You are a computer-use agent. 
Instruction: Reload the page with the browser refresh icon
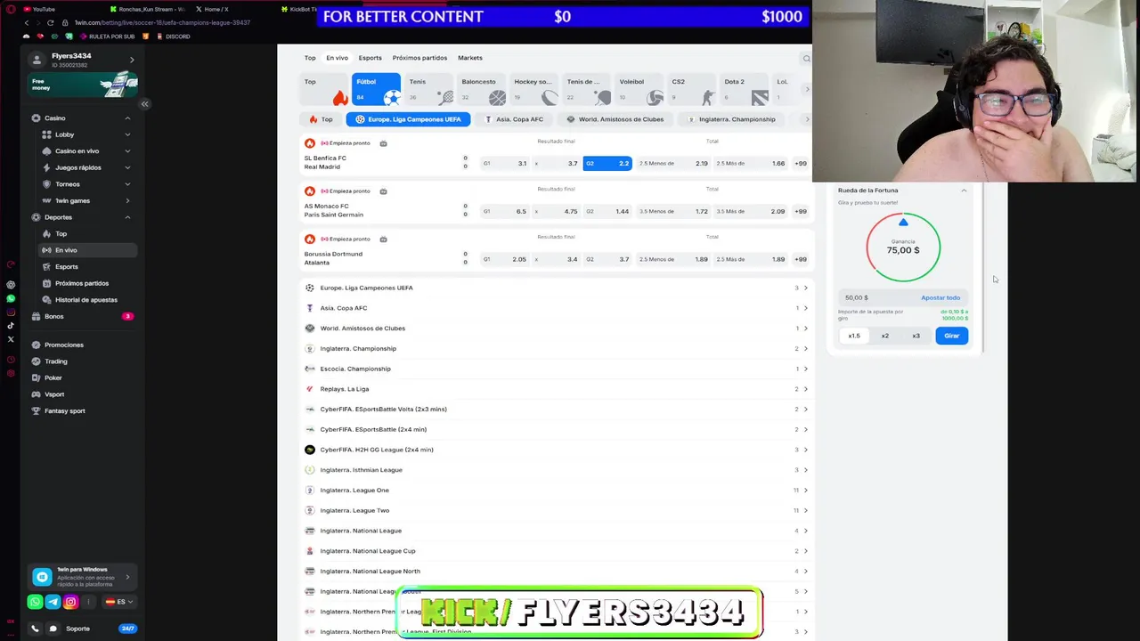point(50,22)
